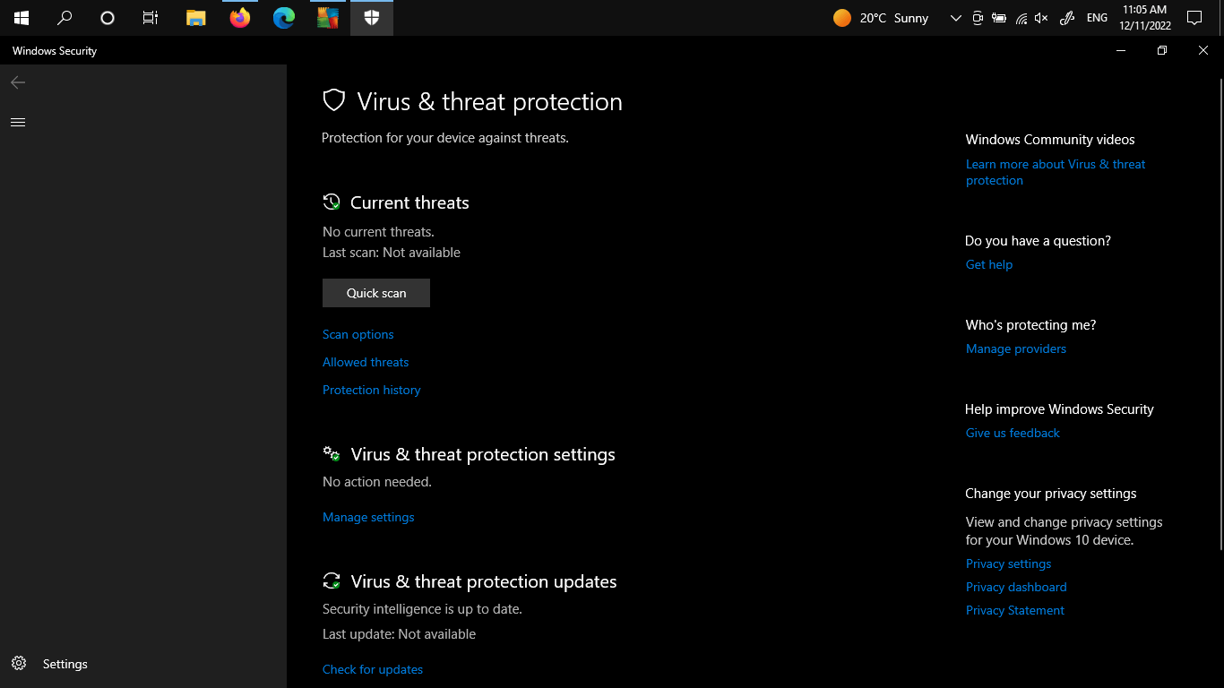Click the colorful app icon next to Edge
Screen dimensions: 1224x688
[x=328, y=18]
